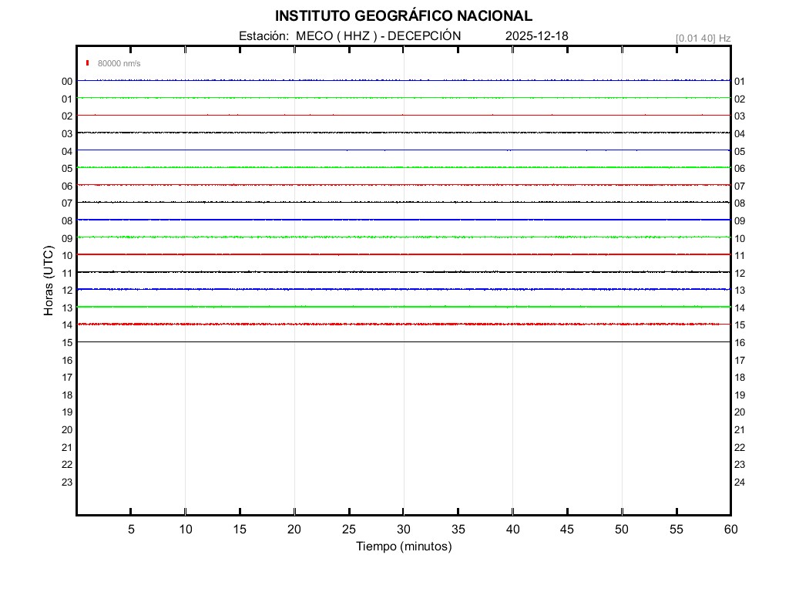Viewport: 789px width, 592px height.
Task: Select the red seismic trace at hour 14
Action: (404, 325)
